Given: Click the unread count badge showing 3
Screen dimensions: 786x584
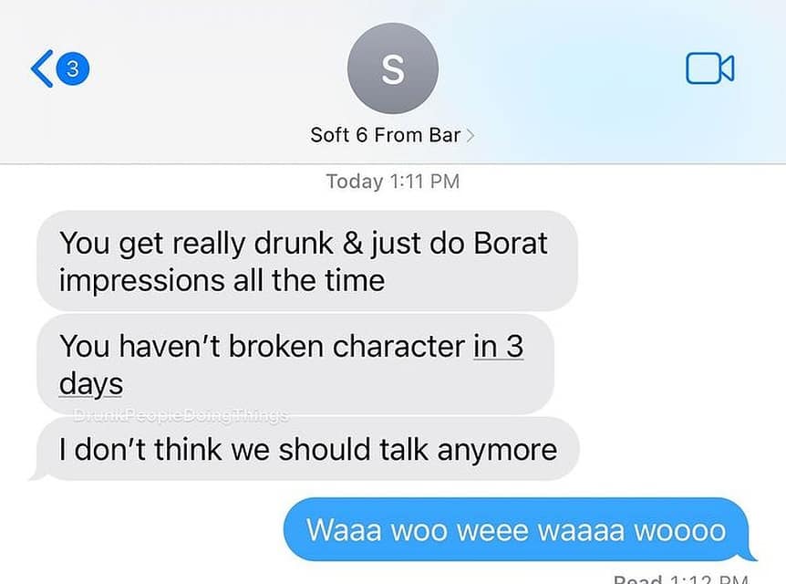Looking at the screenshot, I should click(x=73, y=68).
